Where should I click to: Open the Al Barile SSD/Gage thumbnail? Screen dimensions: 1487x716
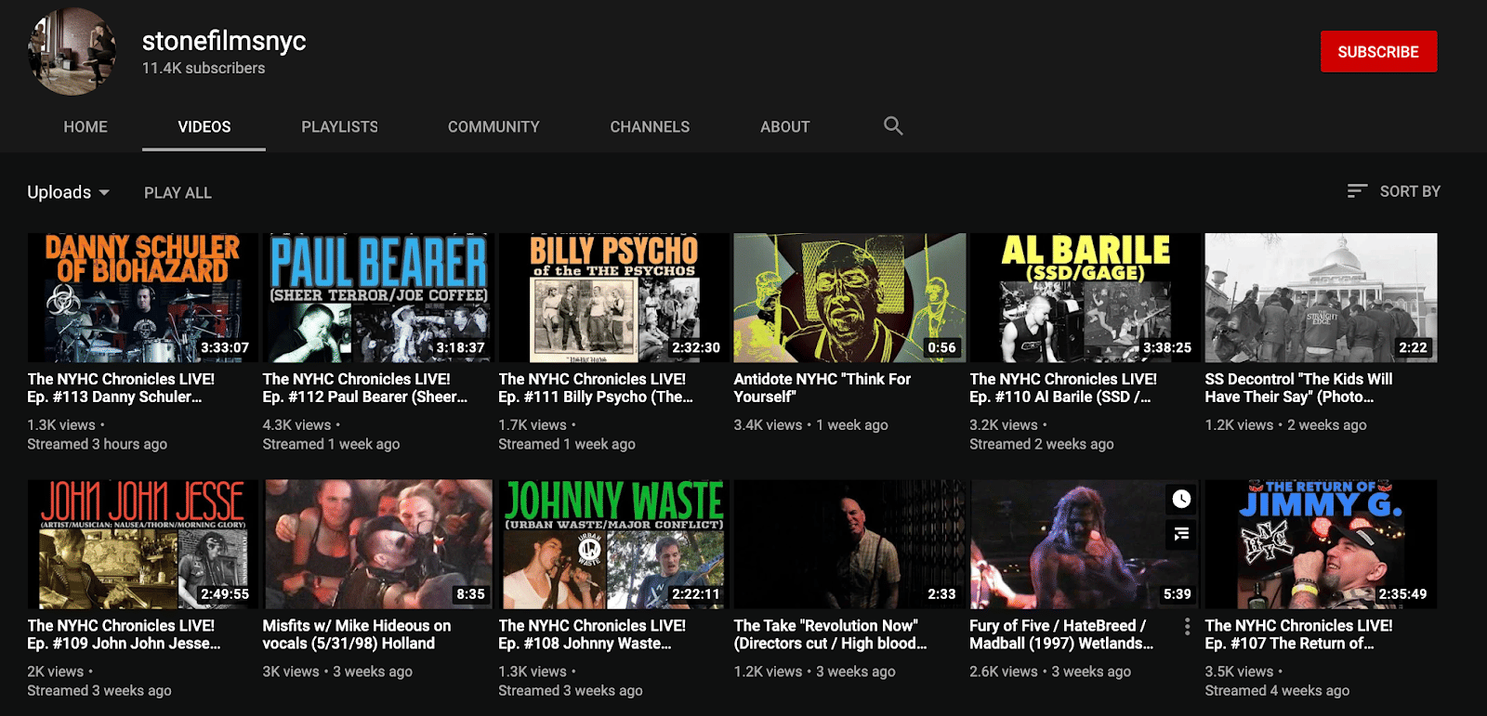point(1085,298)
